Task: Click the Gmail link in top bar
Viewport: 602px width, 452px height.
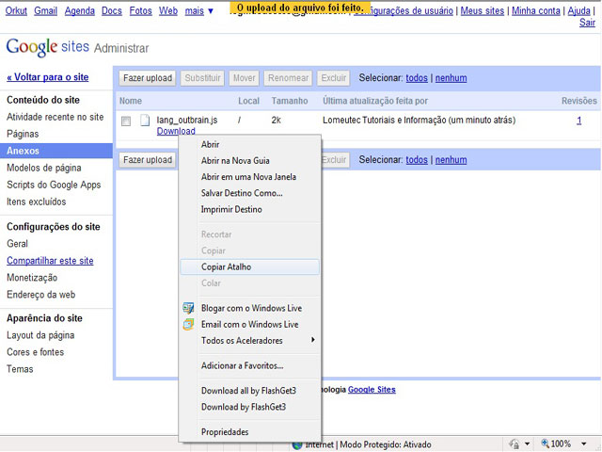Action: [x=46, y=10]
